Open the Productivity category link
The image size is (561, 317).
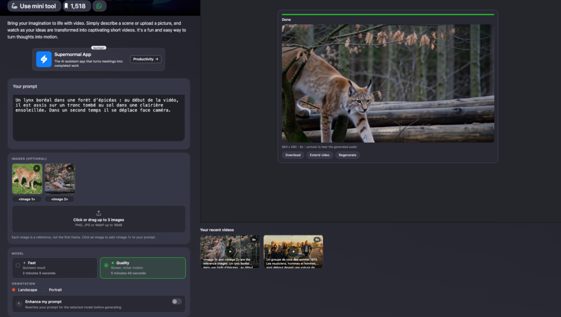[146, 59]
